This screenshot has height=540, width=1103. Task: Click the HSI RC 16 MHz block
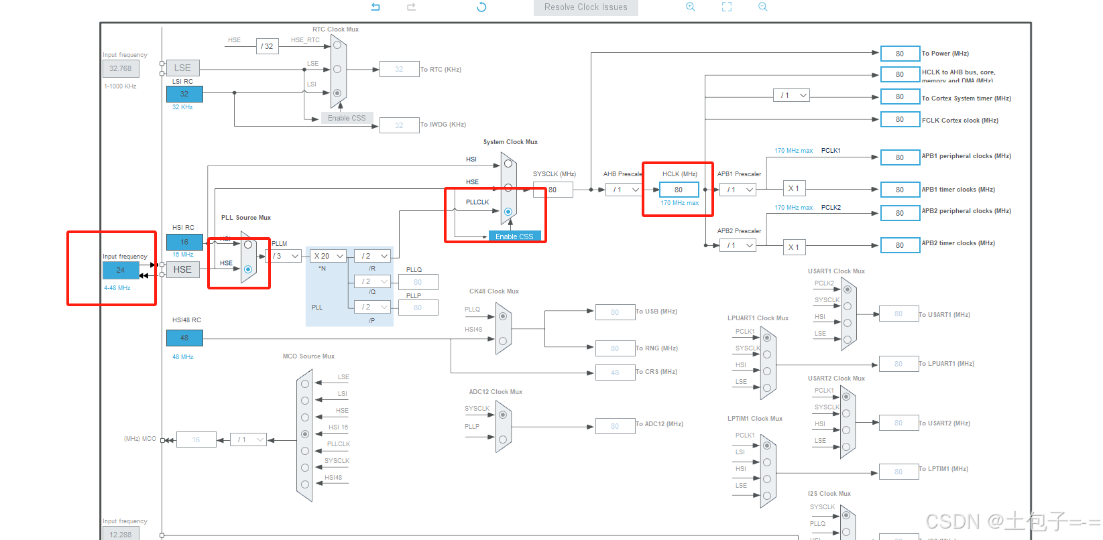click(x=184, y=242)
